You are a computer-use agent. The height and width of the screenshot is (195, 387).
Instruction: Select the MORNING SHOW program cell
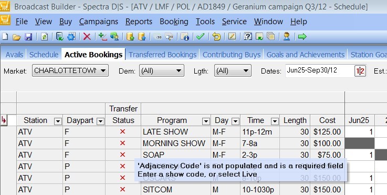(x=176, y=143)
